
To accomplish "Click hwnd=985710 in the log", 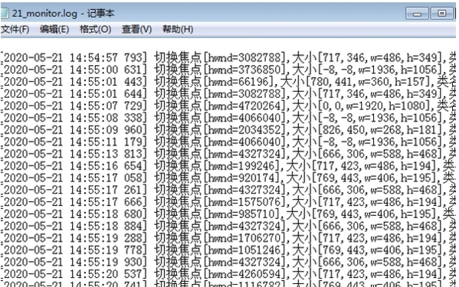I will [x=242, y=214].
